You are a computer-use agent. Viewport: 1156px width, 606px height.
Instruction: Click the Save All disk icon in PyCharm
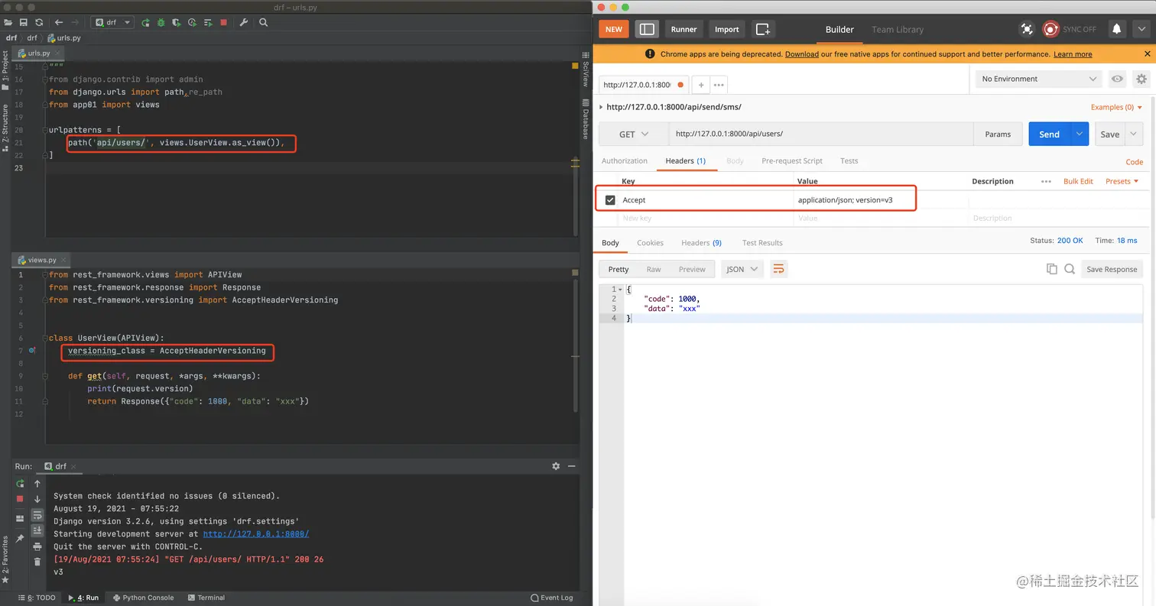[24, 23]
